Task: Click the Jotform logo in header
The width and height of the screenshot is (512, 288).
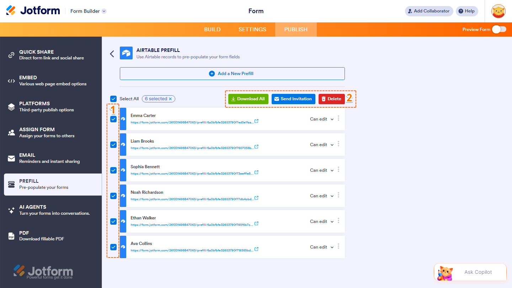Action: (x=33, y=11)
